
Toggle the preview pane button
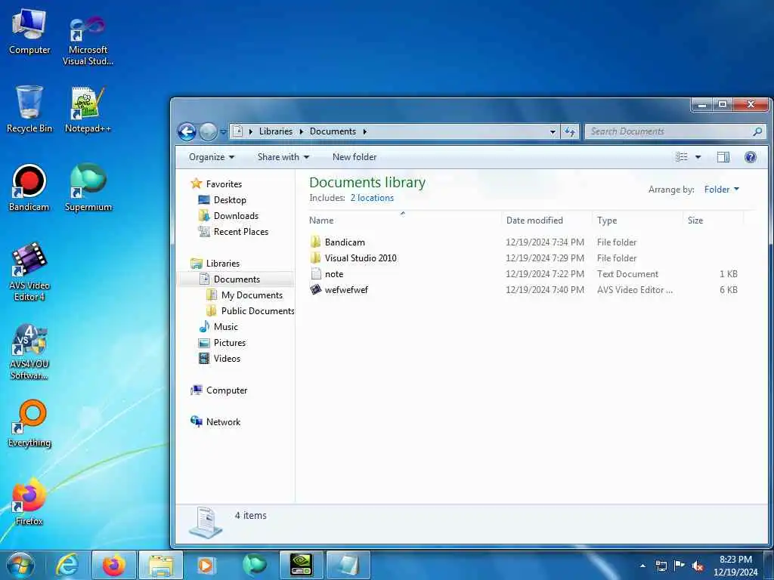723,157
